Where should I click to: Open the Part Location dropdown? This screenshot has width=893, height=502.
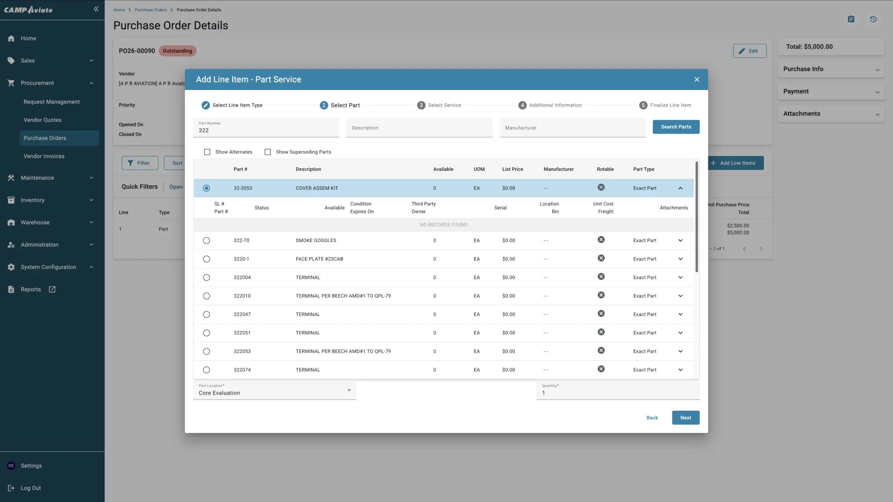coord(275,390)
